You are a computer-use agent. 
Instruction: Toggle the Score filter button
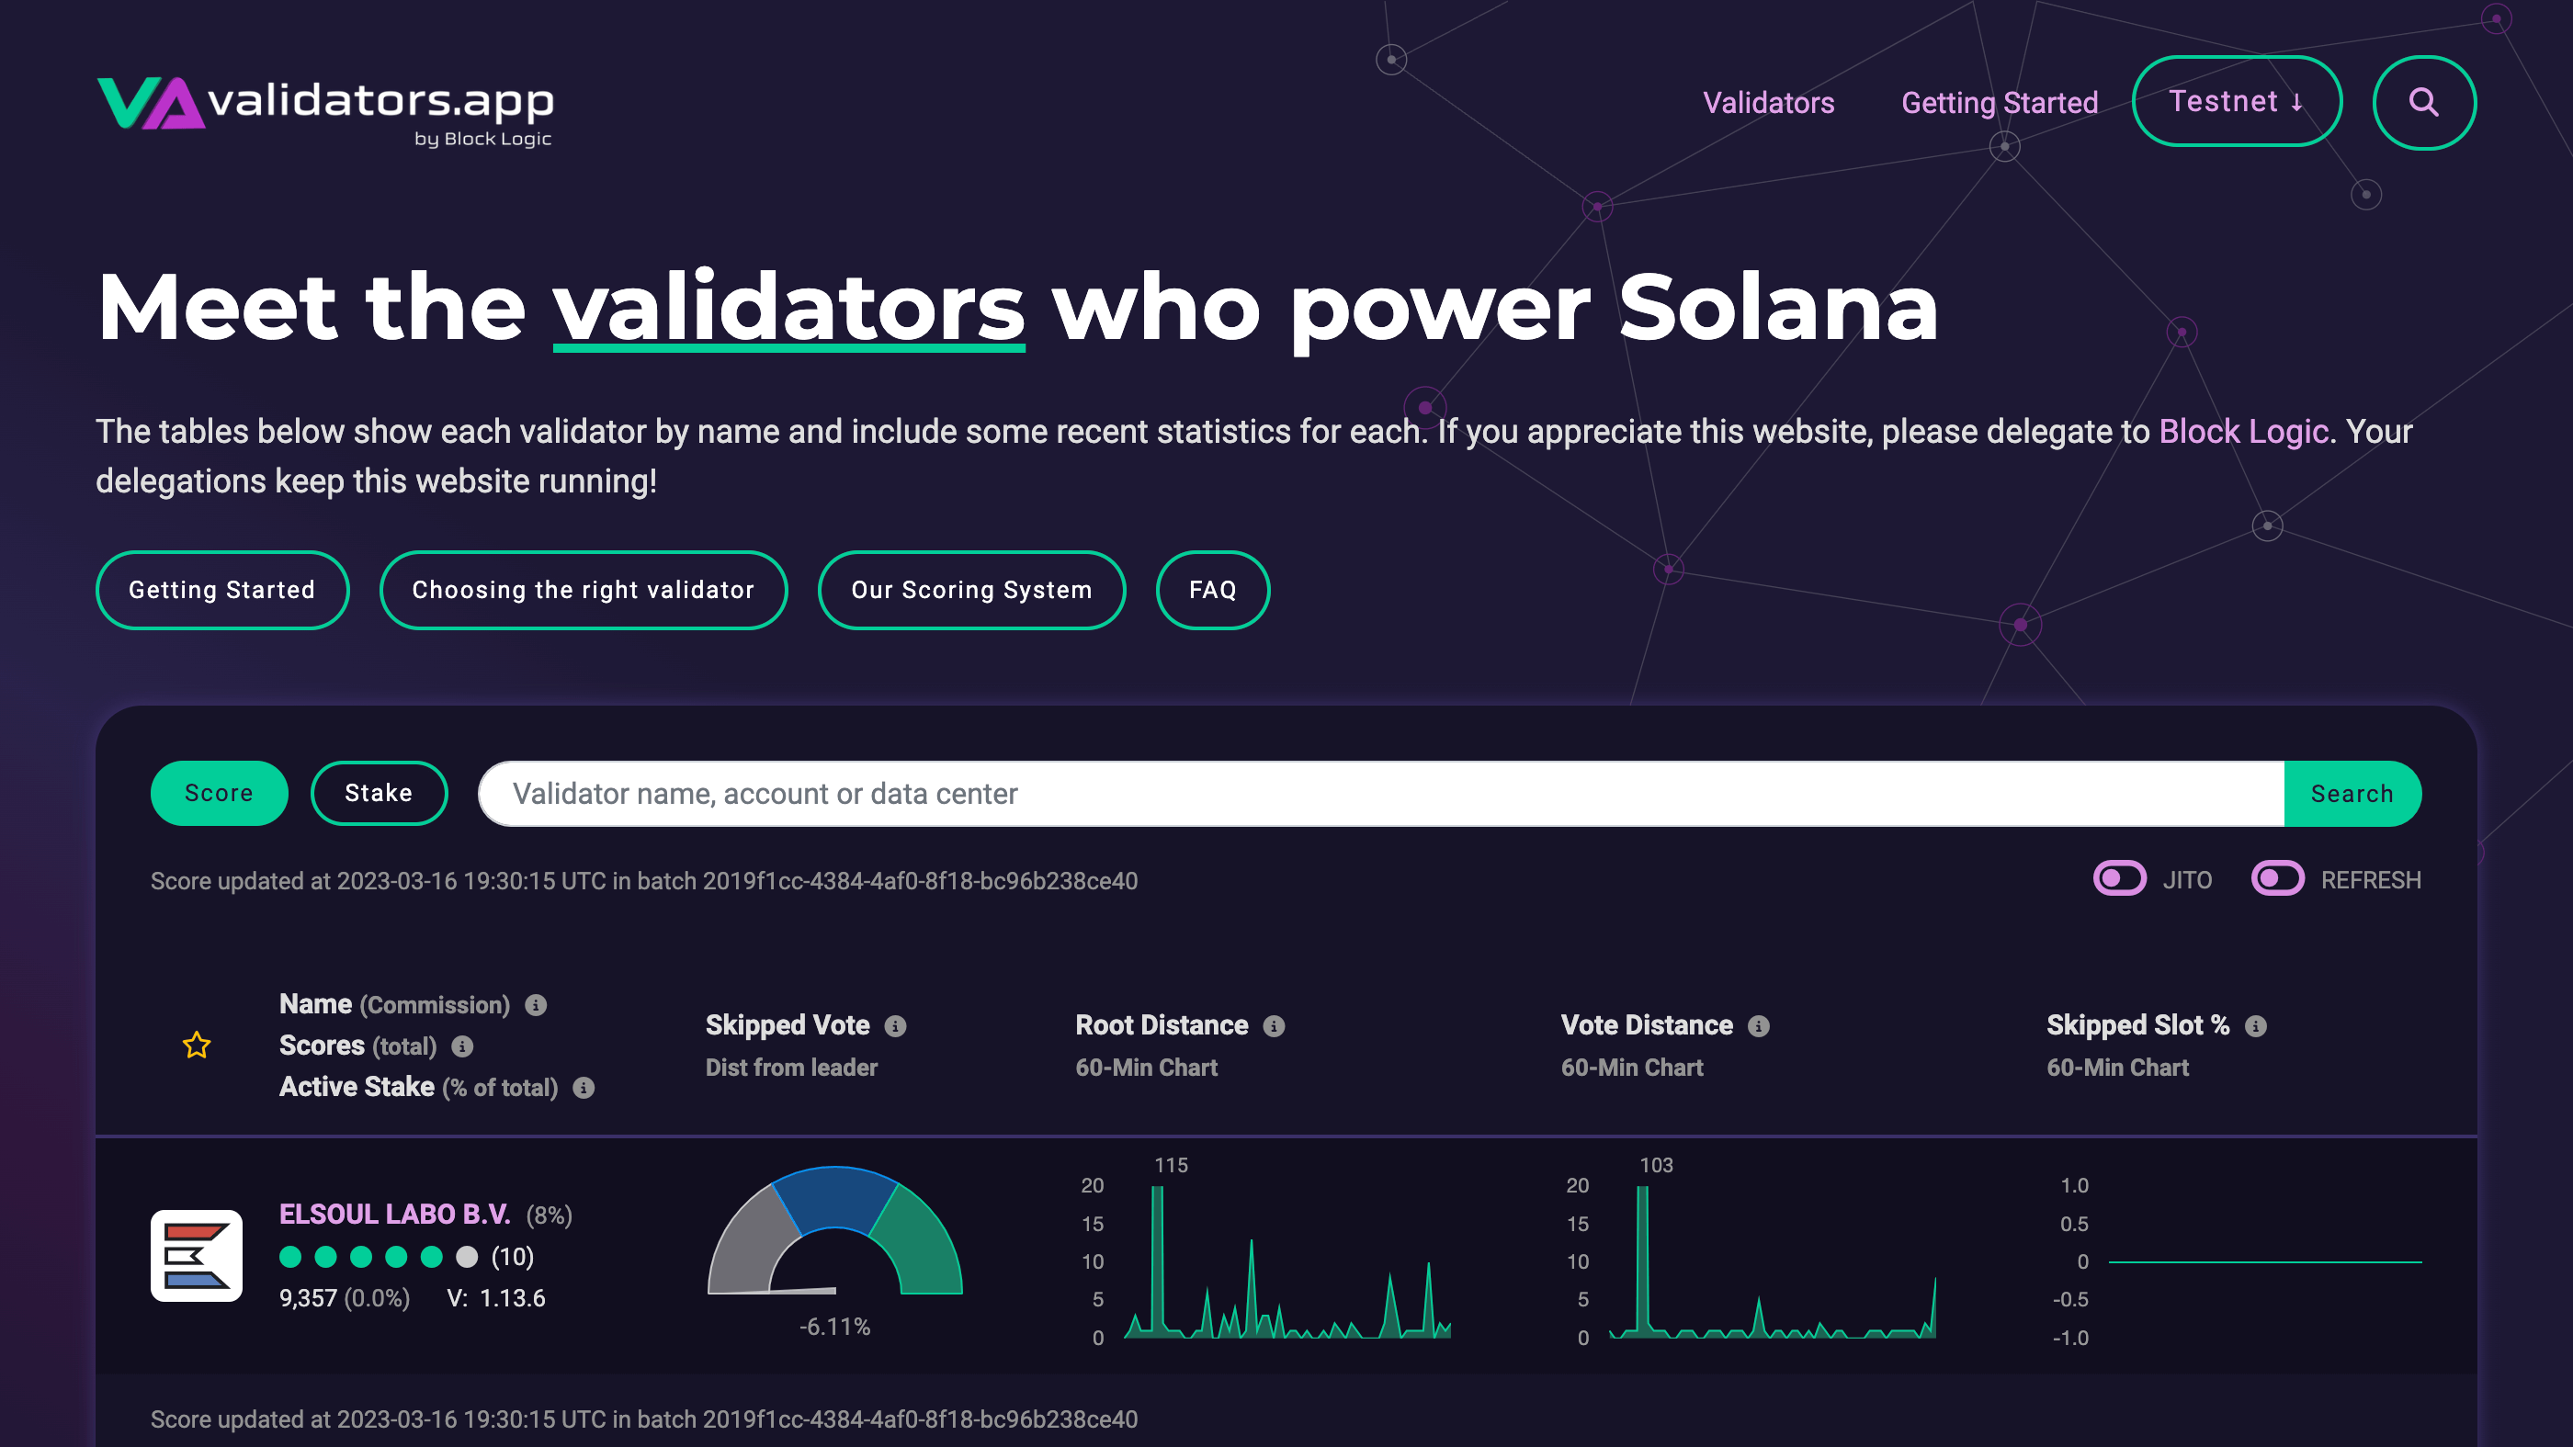click(219, 793)
